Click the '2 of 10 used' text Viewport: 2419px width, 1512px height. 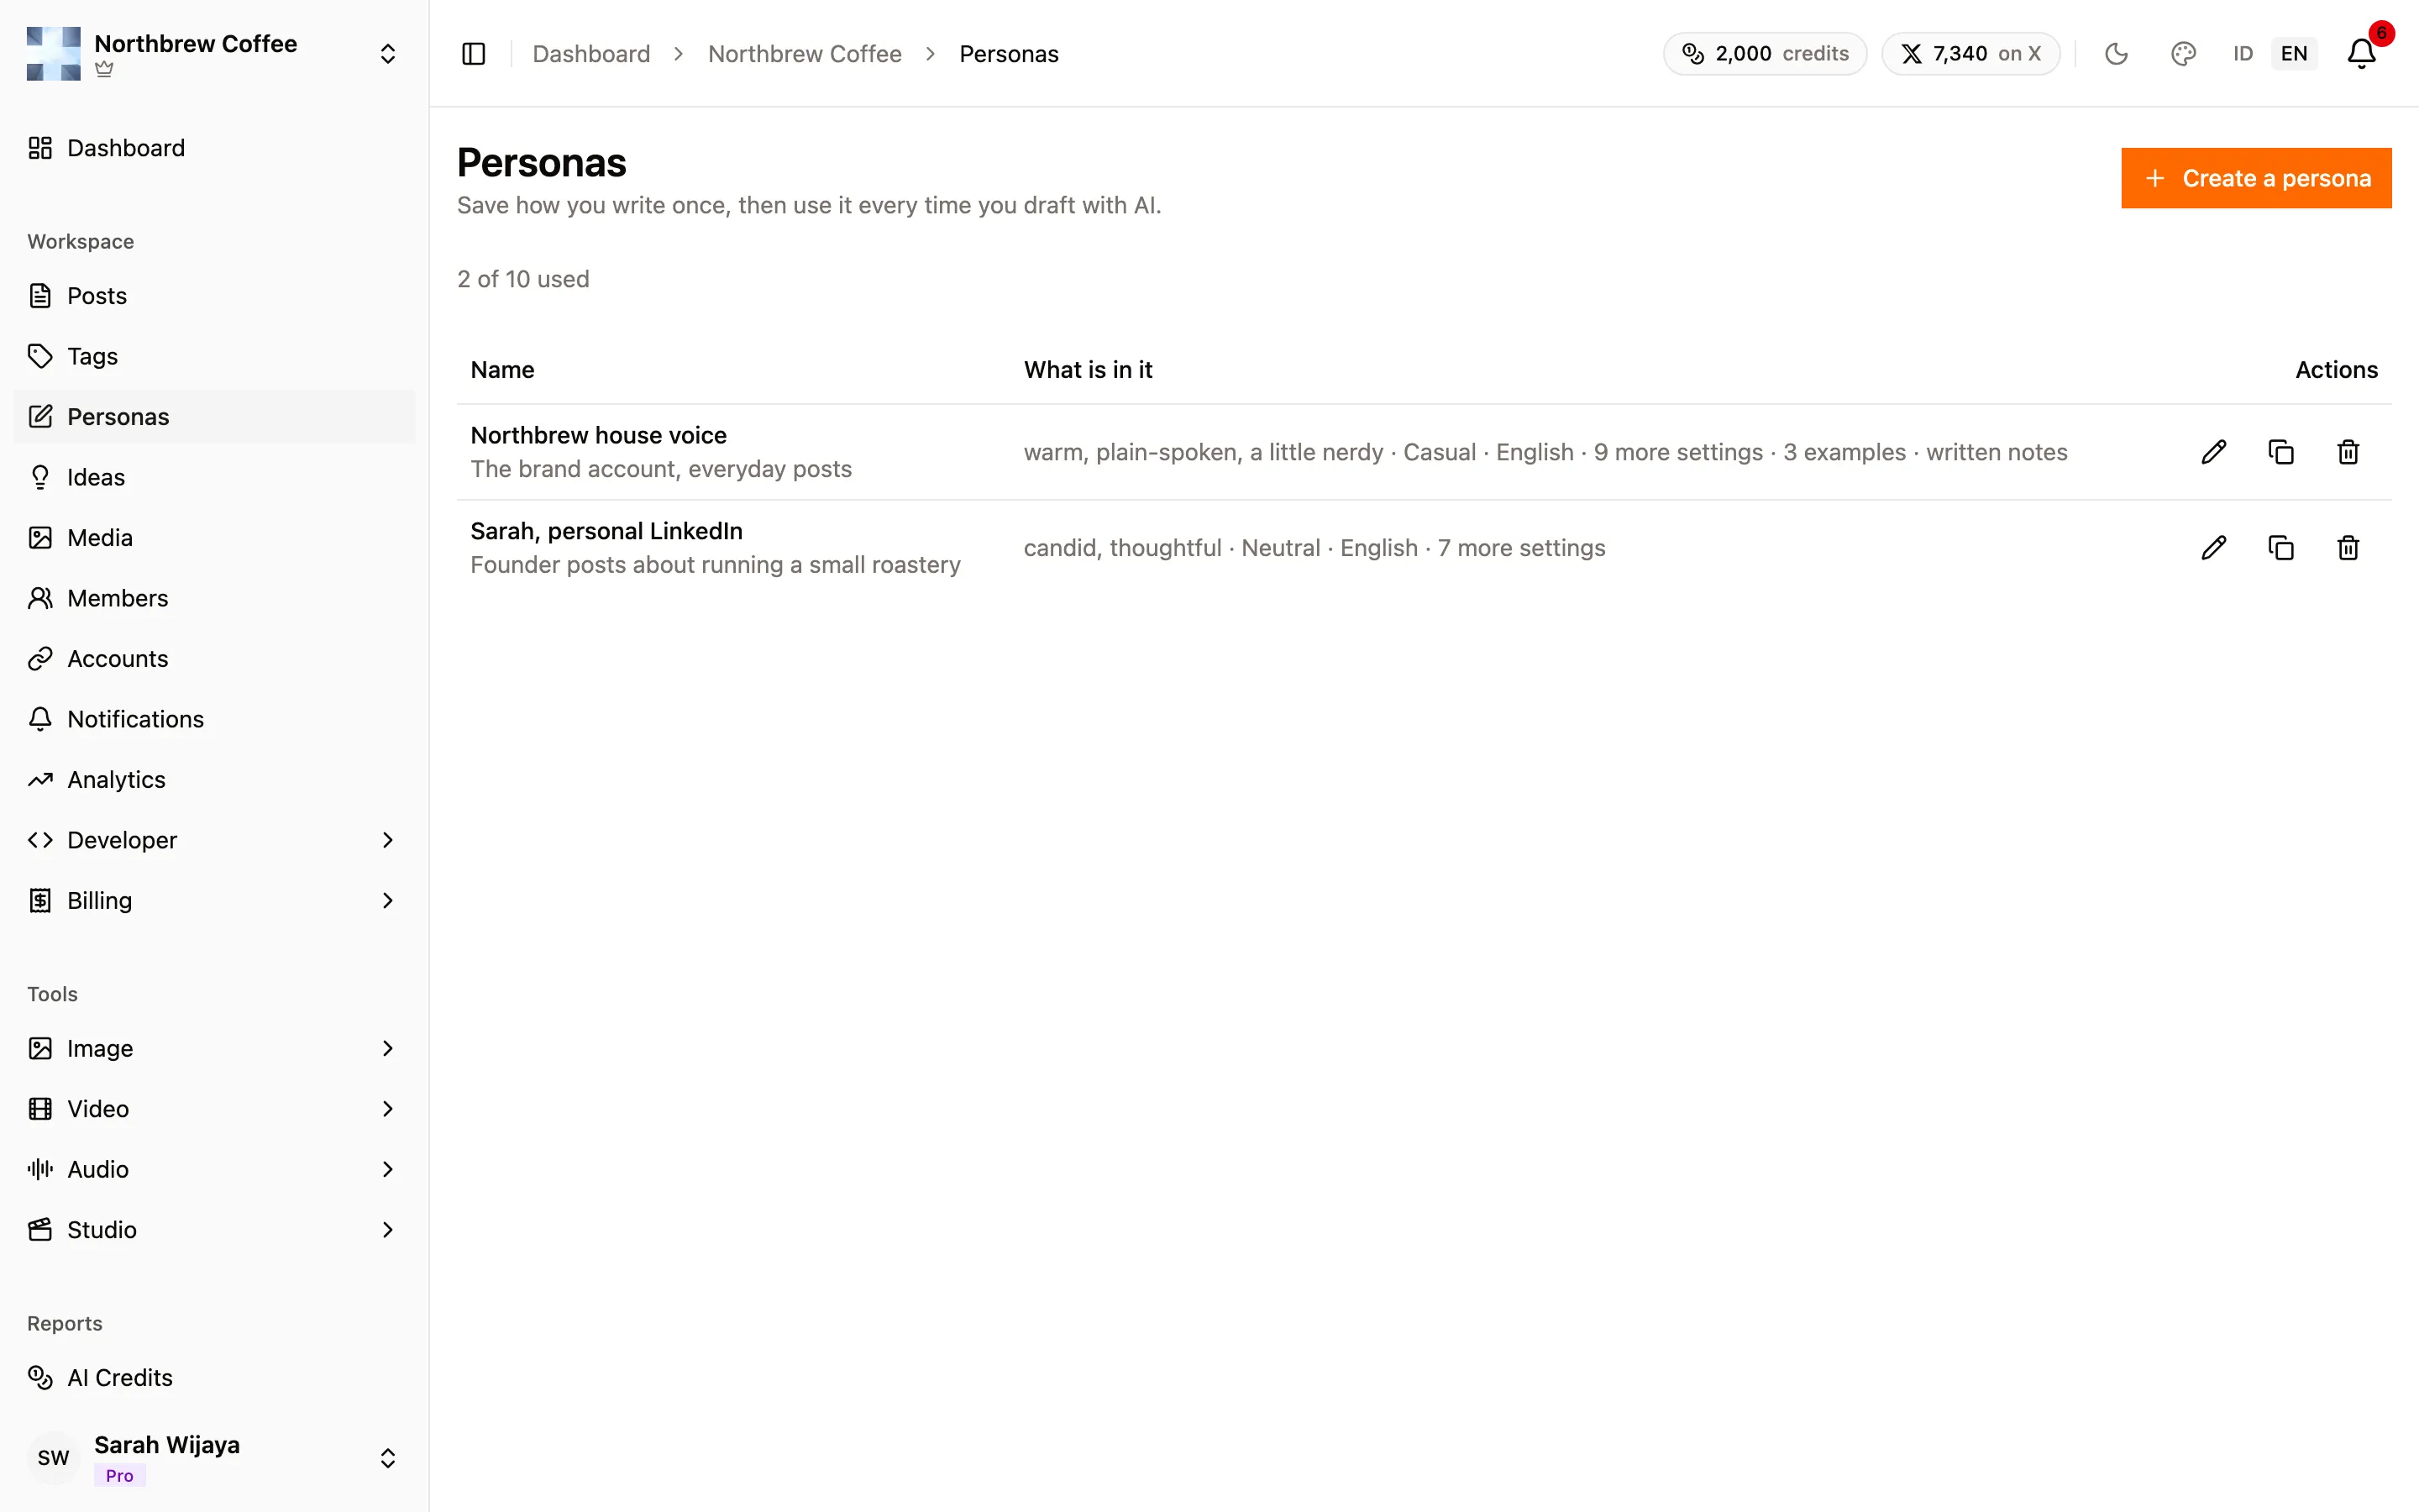522,279
